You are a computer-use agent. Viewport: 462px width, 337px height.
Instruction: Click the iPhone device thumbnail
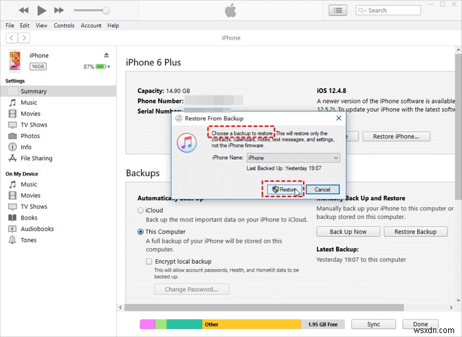15,61
